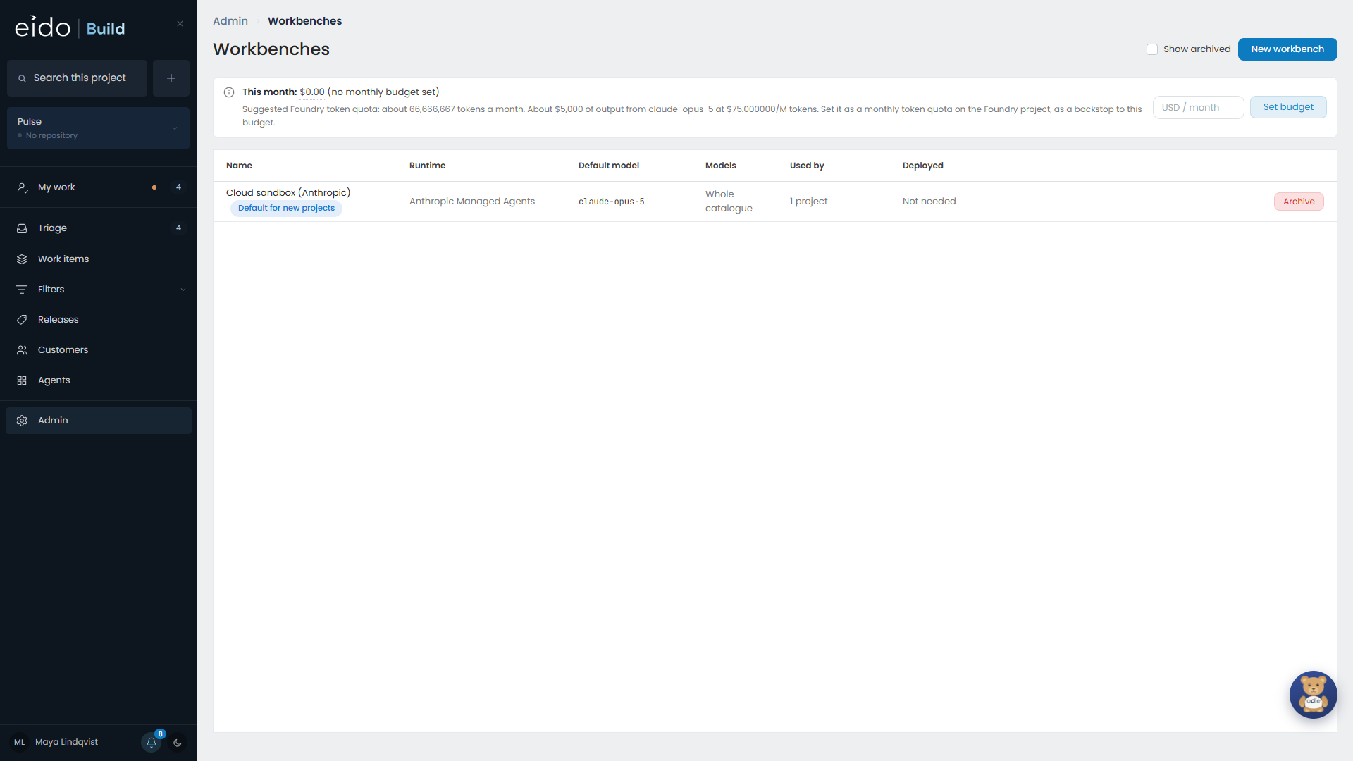This screenshot has height=761, width=1353.
Task: Click the plus icon next to search
Action: (x=171, y=78)
